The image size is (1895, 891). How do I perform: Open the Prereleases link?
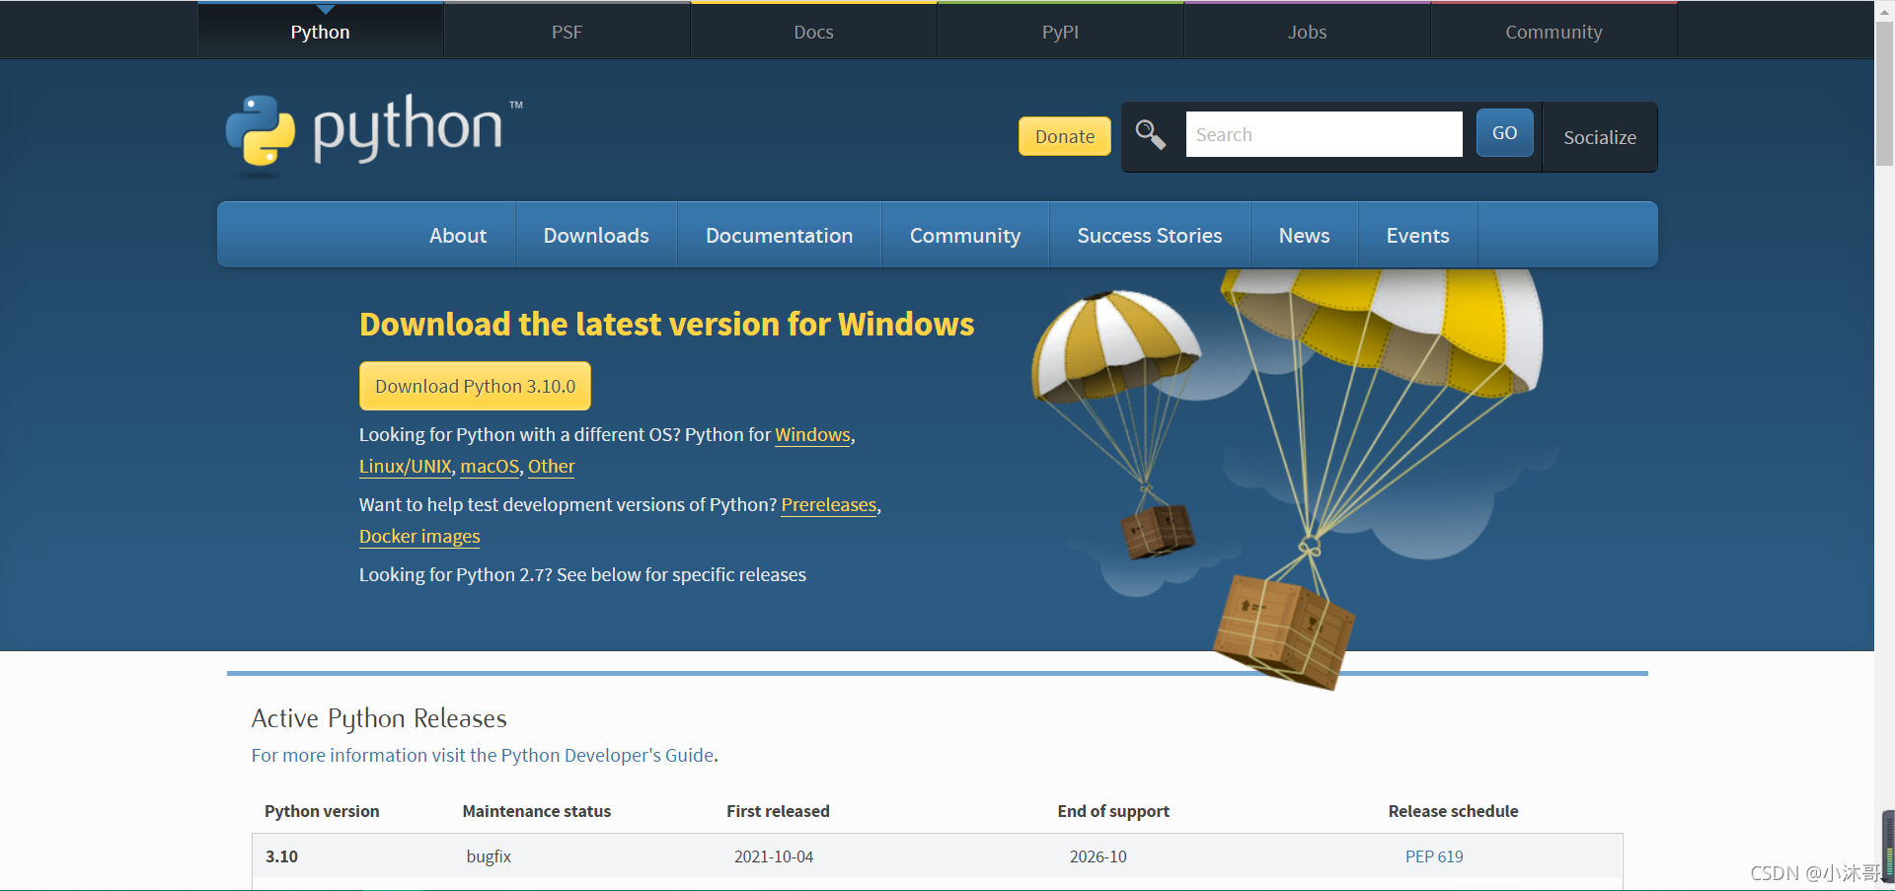pyautogui.click(x=829, y=505)
